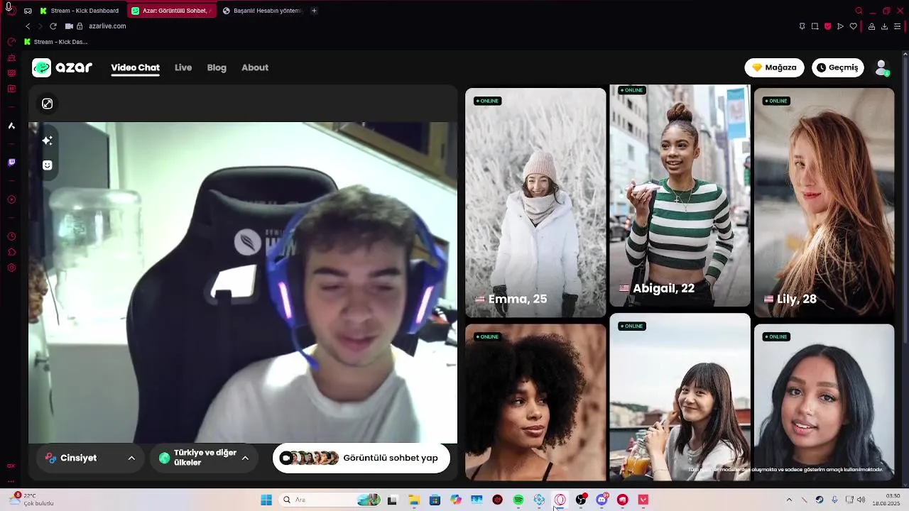
Task: Click the camera permission icon in address bar
Action: [69, 26]
